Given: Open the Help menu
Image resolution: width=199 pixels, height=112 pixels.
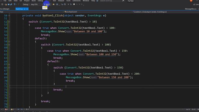Looking at the screenshot, I should click(93, 1).
